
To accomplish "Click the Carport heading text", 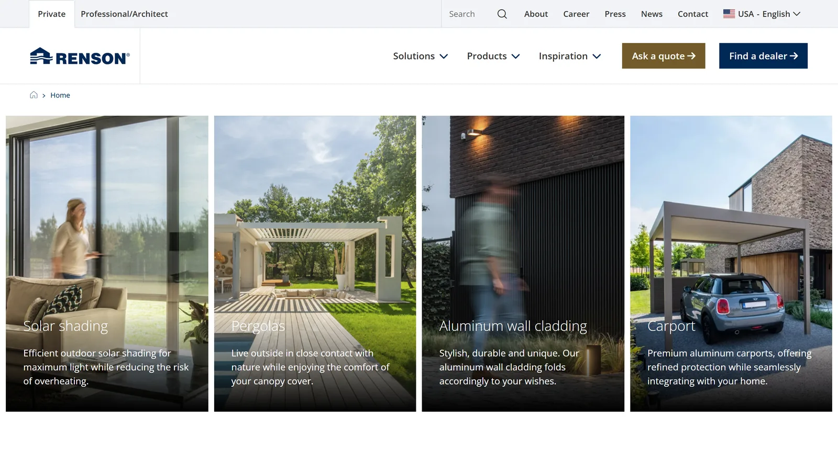I will [671, 326].
